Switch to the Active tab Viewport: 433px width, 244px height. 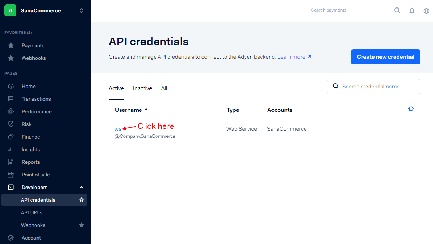point(116,88)
